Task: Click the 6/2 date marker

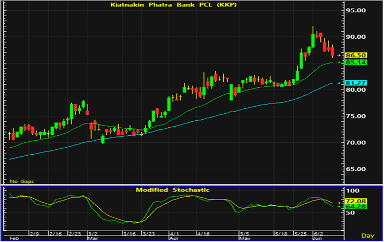Action: tap(318, 234)
